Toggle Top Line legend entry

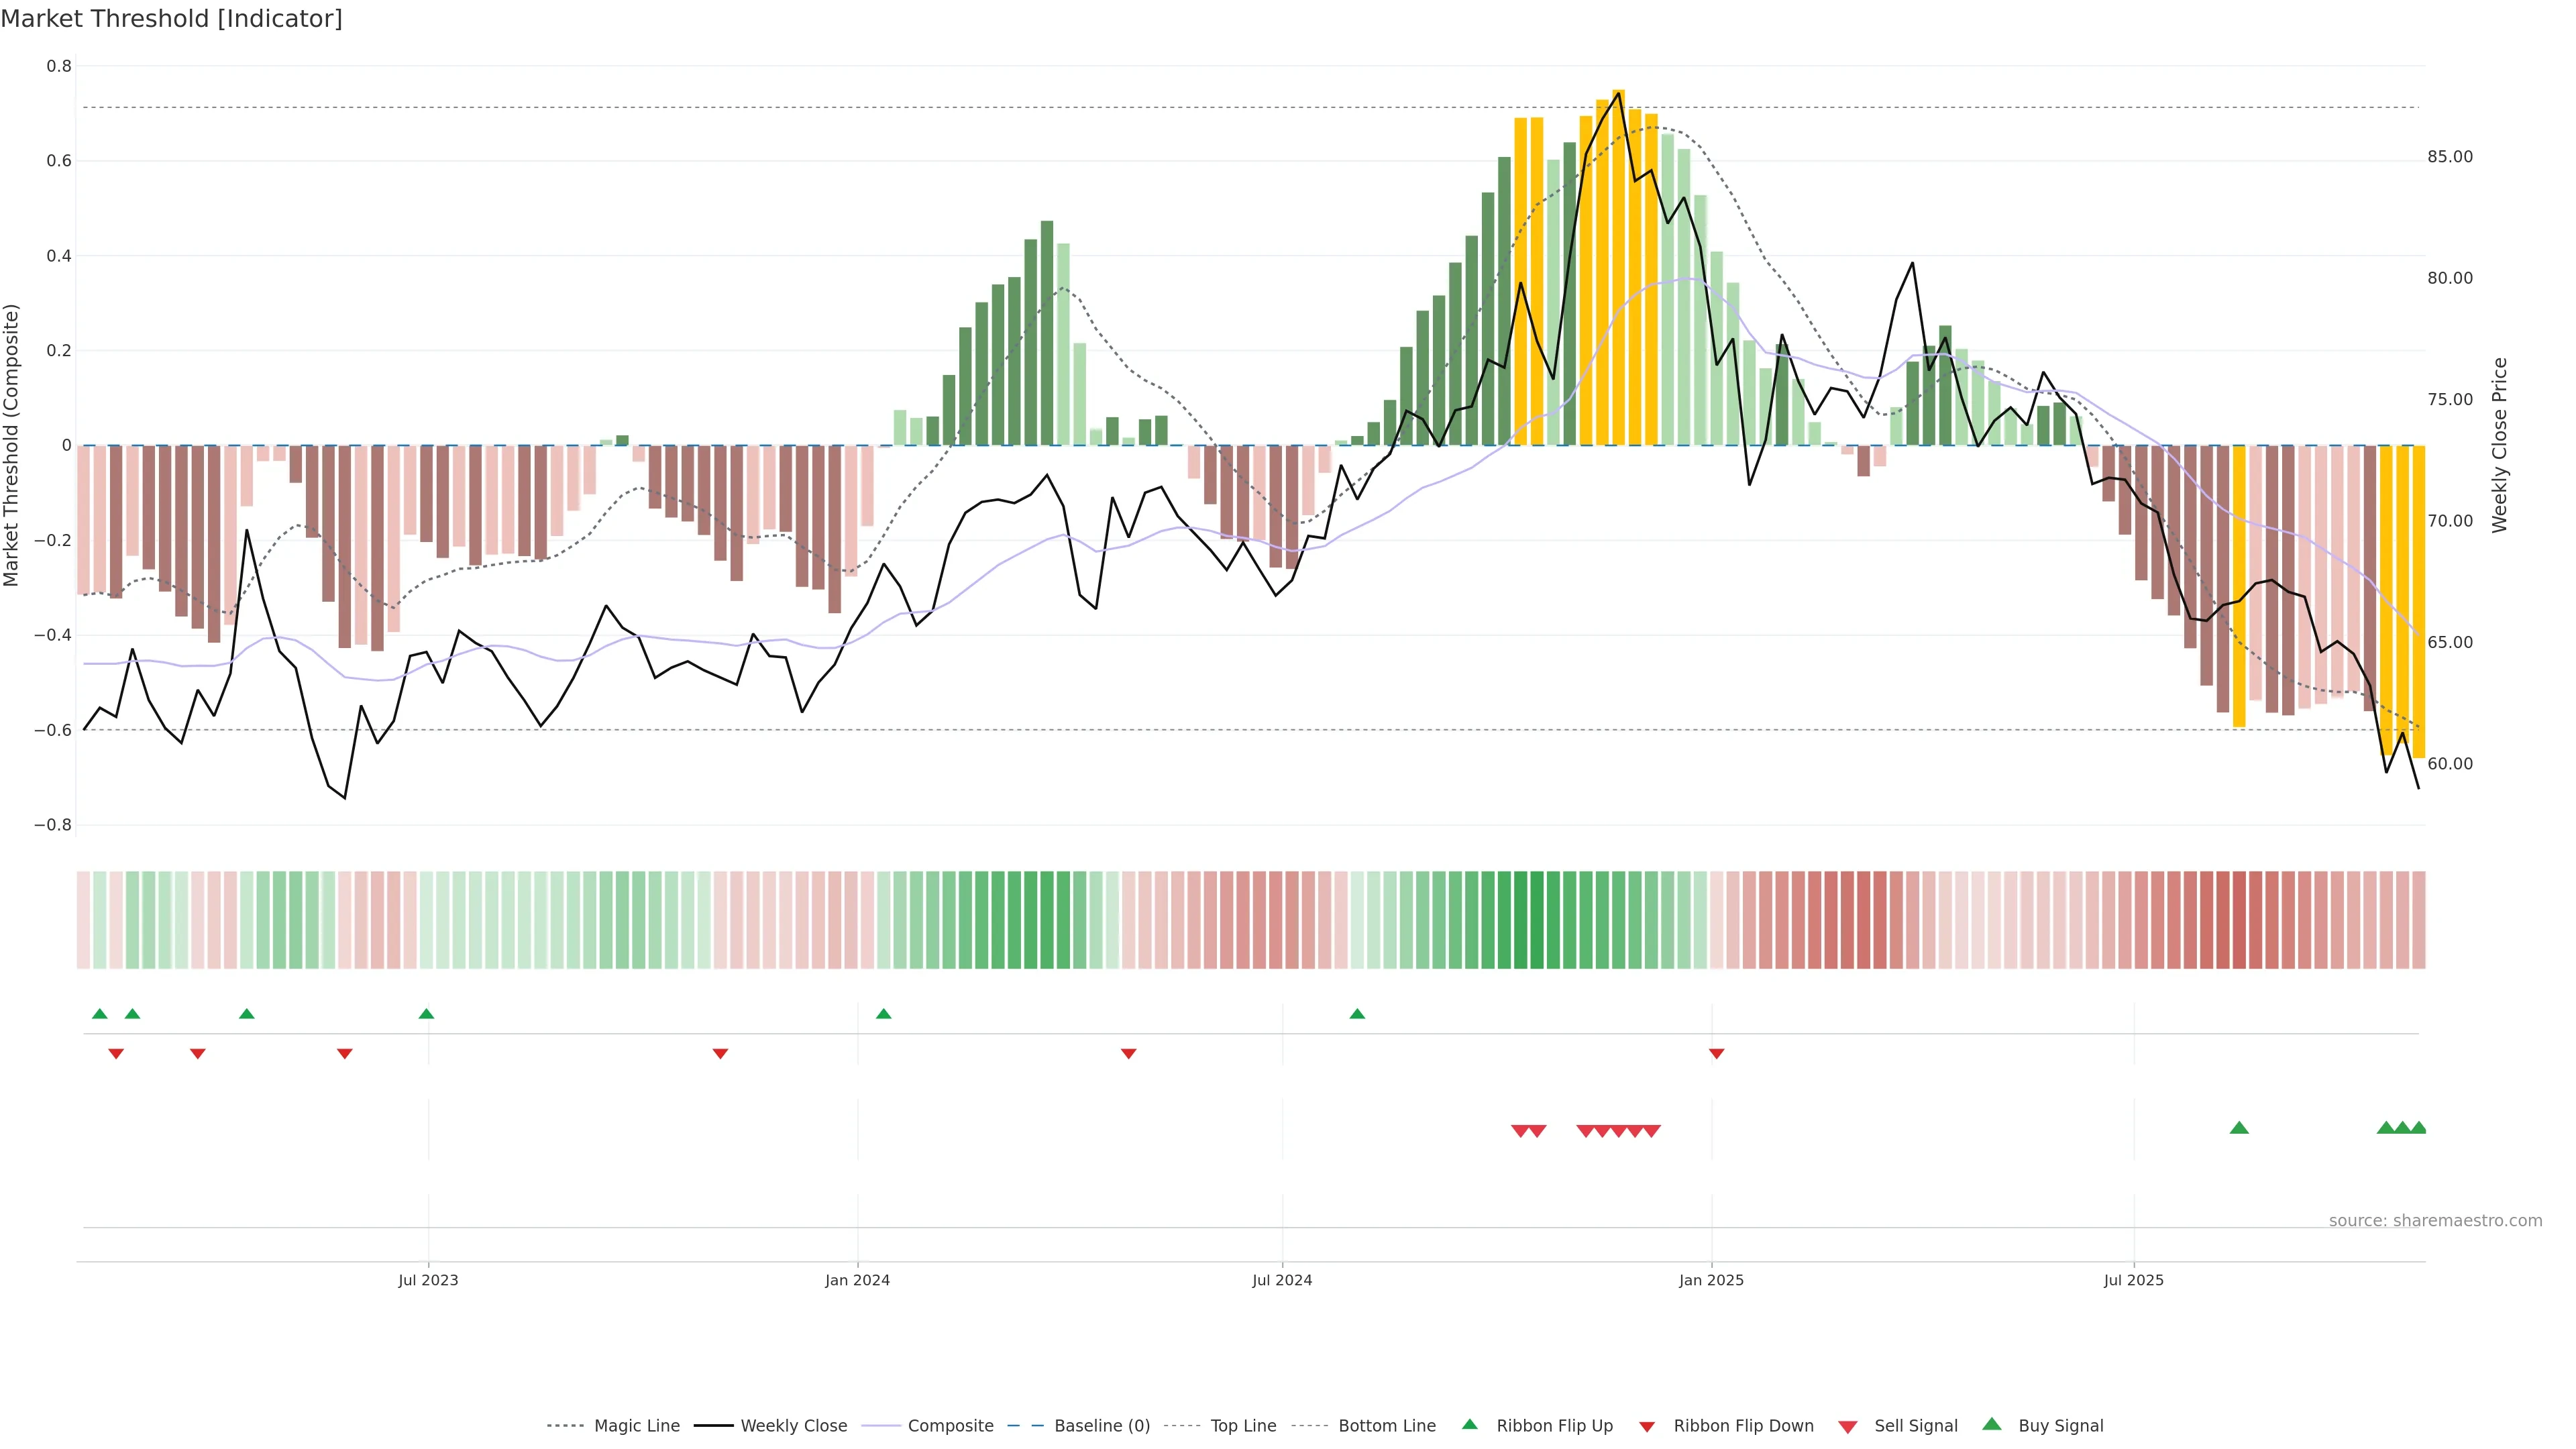[x=1243, y=1426]
